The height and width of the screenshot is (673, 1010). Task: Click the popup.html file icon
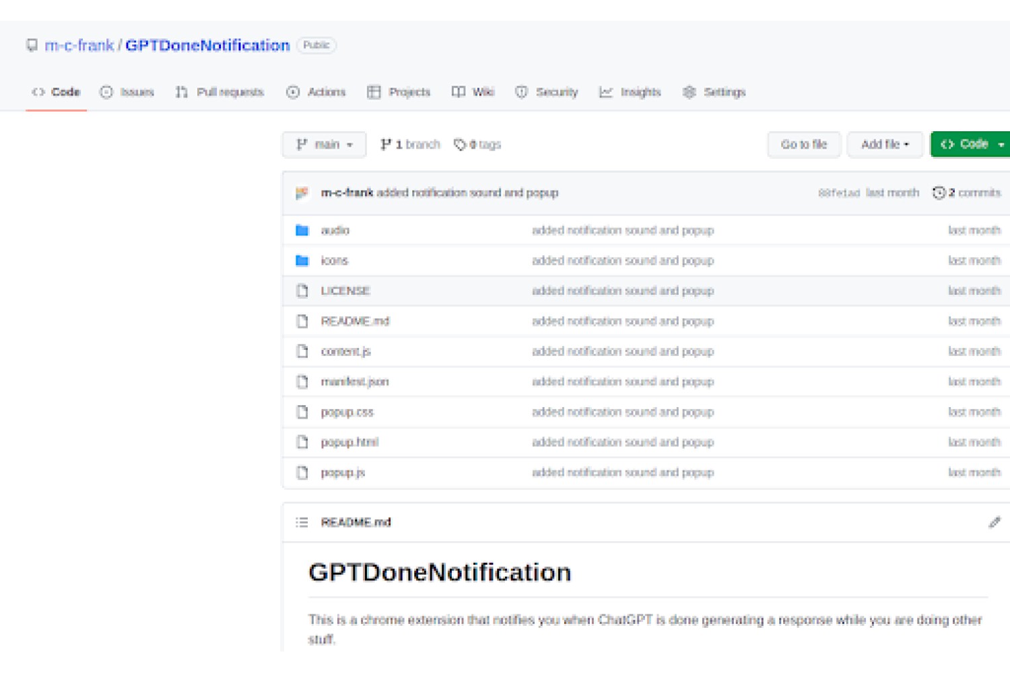pyautogui.click(x=302, y=442)
